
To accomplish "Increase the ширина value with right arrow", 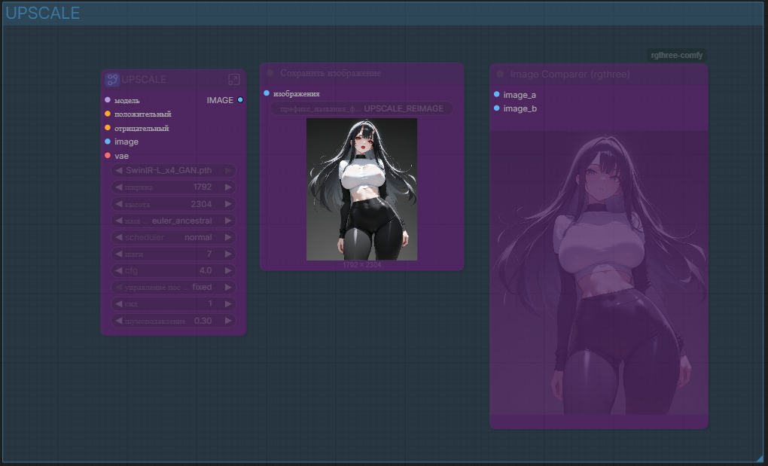I will (x=228, y=187).
